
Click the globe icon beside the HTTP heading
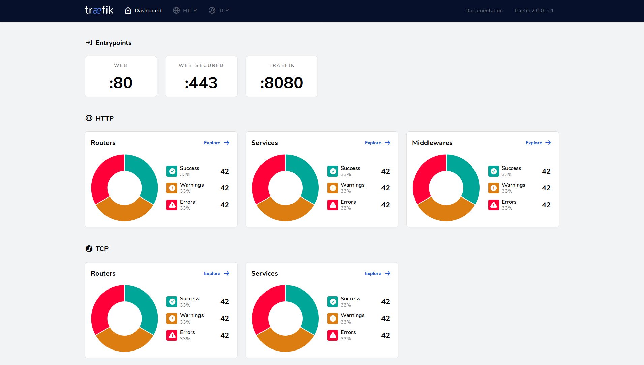click(89, 118)
